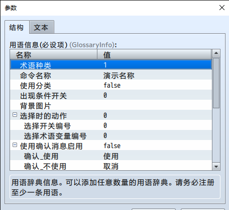The height and width of the screenshot is (210, 229).
Task: Select the 命令名称 row
Action: point(111,75)
